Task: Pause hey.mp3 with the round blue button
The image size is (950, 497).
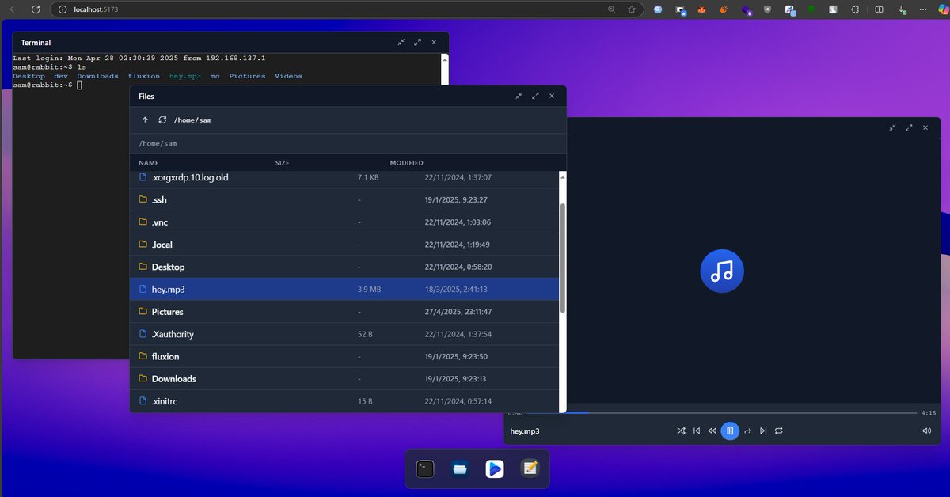Action: click(x=730, y=431)
